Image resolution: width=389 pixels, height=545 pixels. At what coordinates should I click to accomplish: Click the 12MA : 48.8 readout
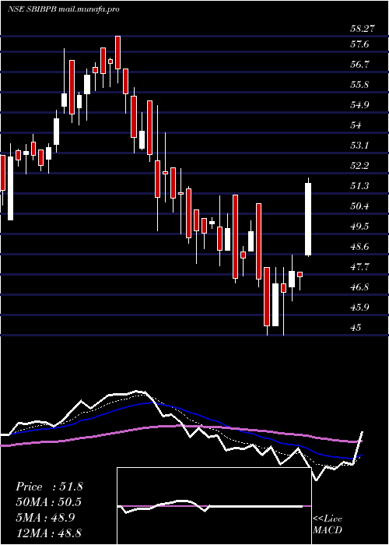click(49, 533)
